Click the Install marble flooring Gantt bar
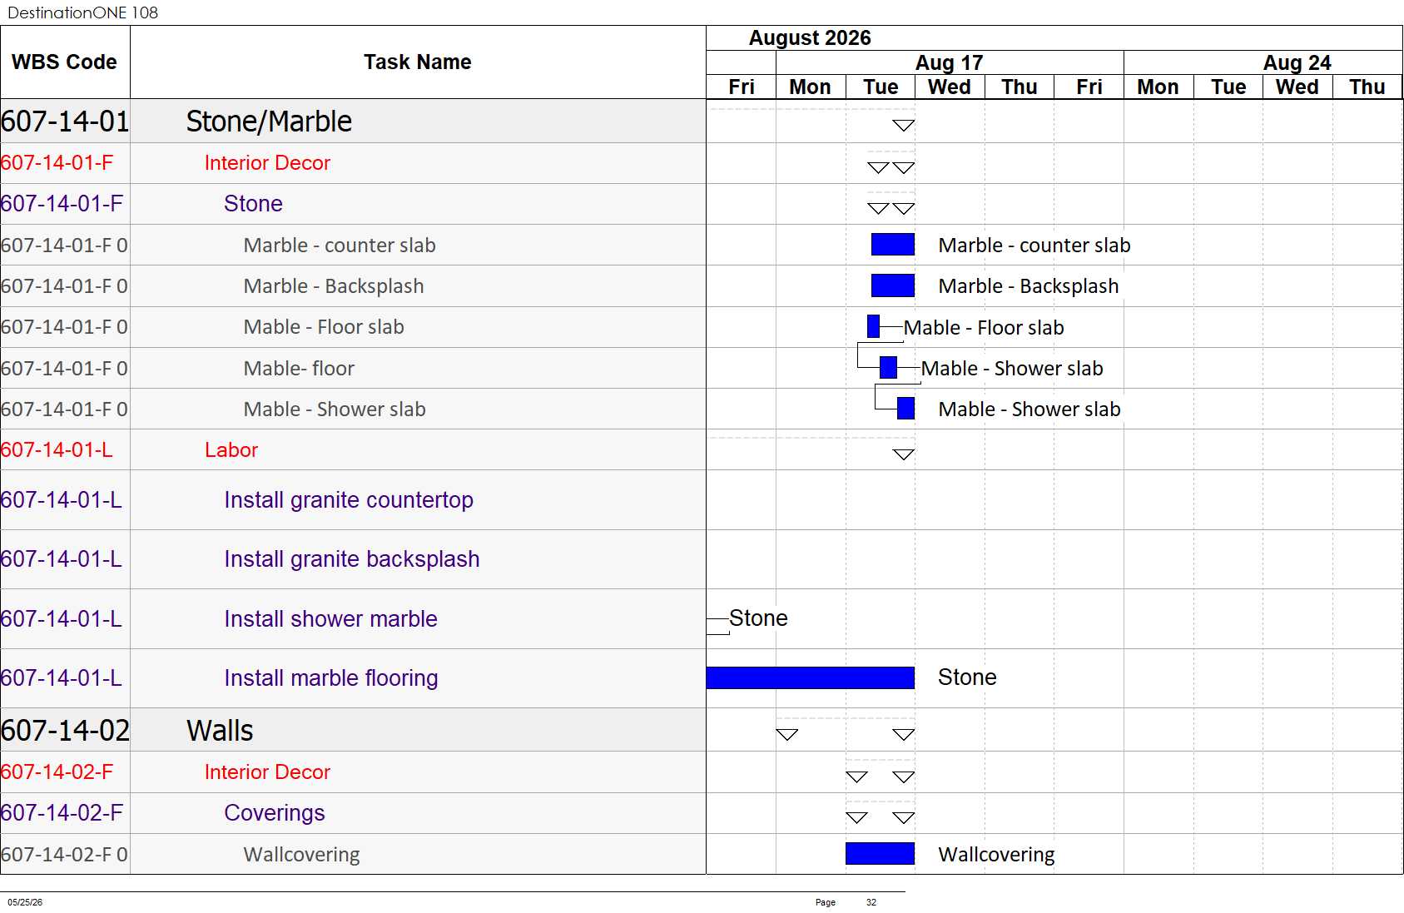The height and width of the screenshot is (913, 1404). [x=811, y=677]
